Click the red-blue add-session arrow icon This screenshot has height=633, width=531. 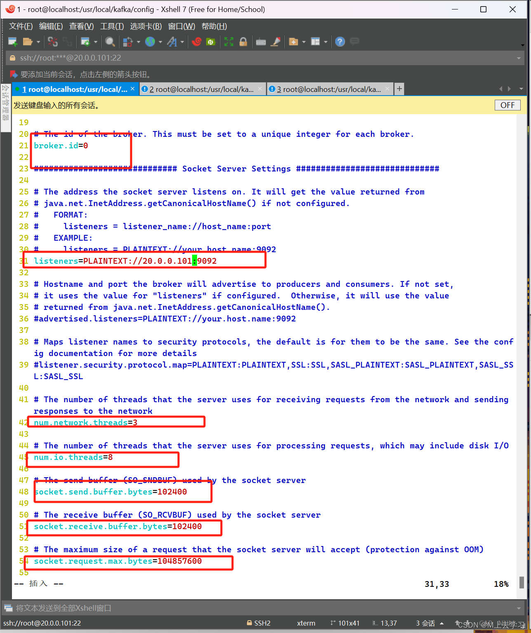point(14,74)
